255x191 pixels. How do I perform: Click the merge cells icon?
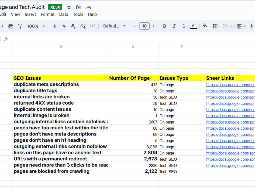225,26
